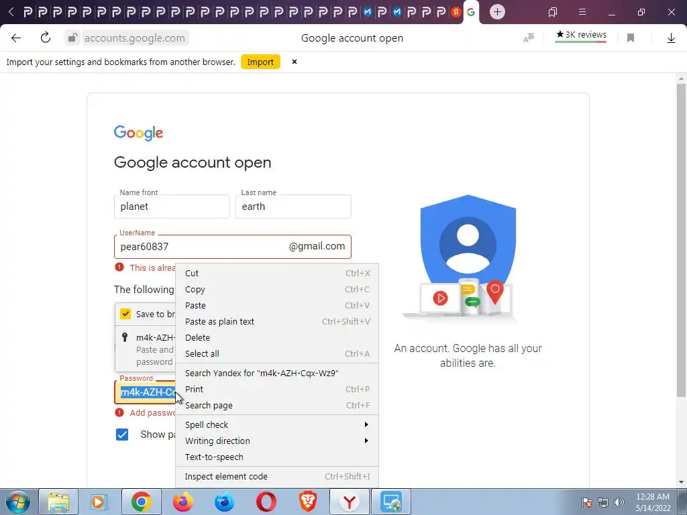The image size is (687, 515).
Task: Go back using the back arrow
Action: pos(16,38)
